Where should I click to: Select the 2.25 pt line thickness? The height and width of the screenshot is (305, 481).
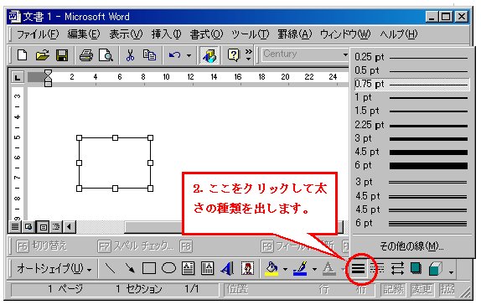pos(411,125)
